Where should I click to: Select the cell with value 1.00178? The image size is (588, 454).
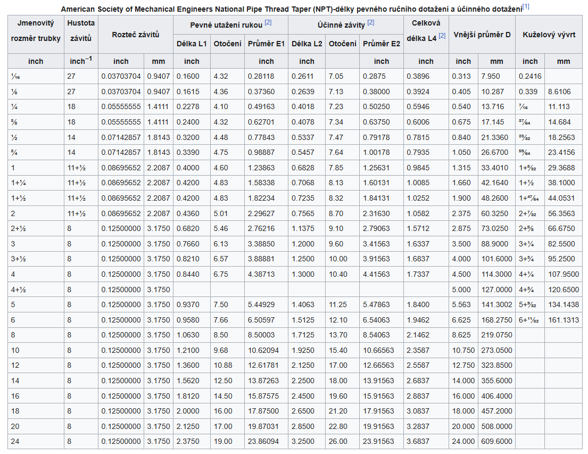click(382, 152)
